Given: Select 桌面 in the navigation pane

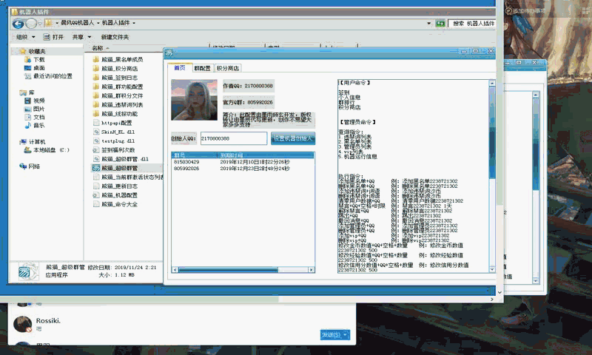Looking at the screenshot, I should (x=38, y=67).
